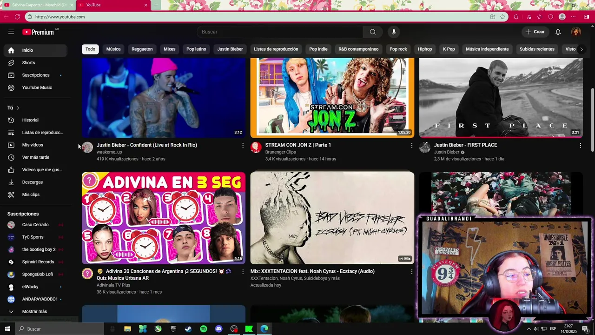This screenshot has width=595, height=335.
Task: Open STREAM CON JON Z thumbnail
Action: pos(332,98)
